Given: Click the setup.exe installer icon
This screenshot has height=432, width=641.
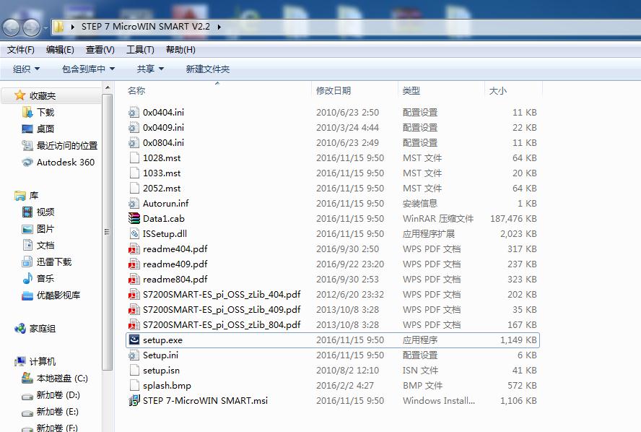Looking at the screenshot, I should click(134, 340).
